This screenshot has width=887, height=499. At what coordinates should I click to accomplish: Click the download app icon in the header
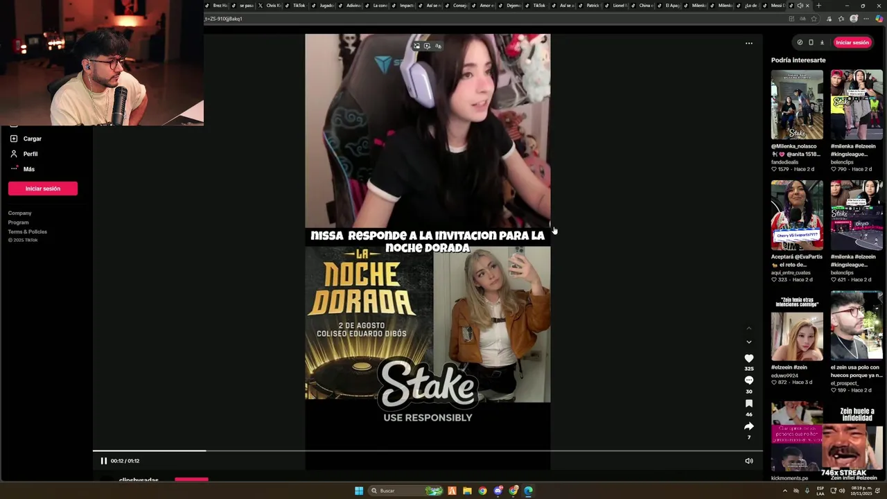(x=822, y=42)
